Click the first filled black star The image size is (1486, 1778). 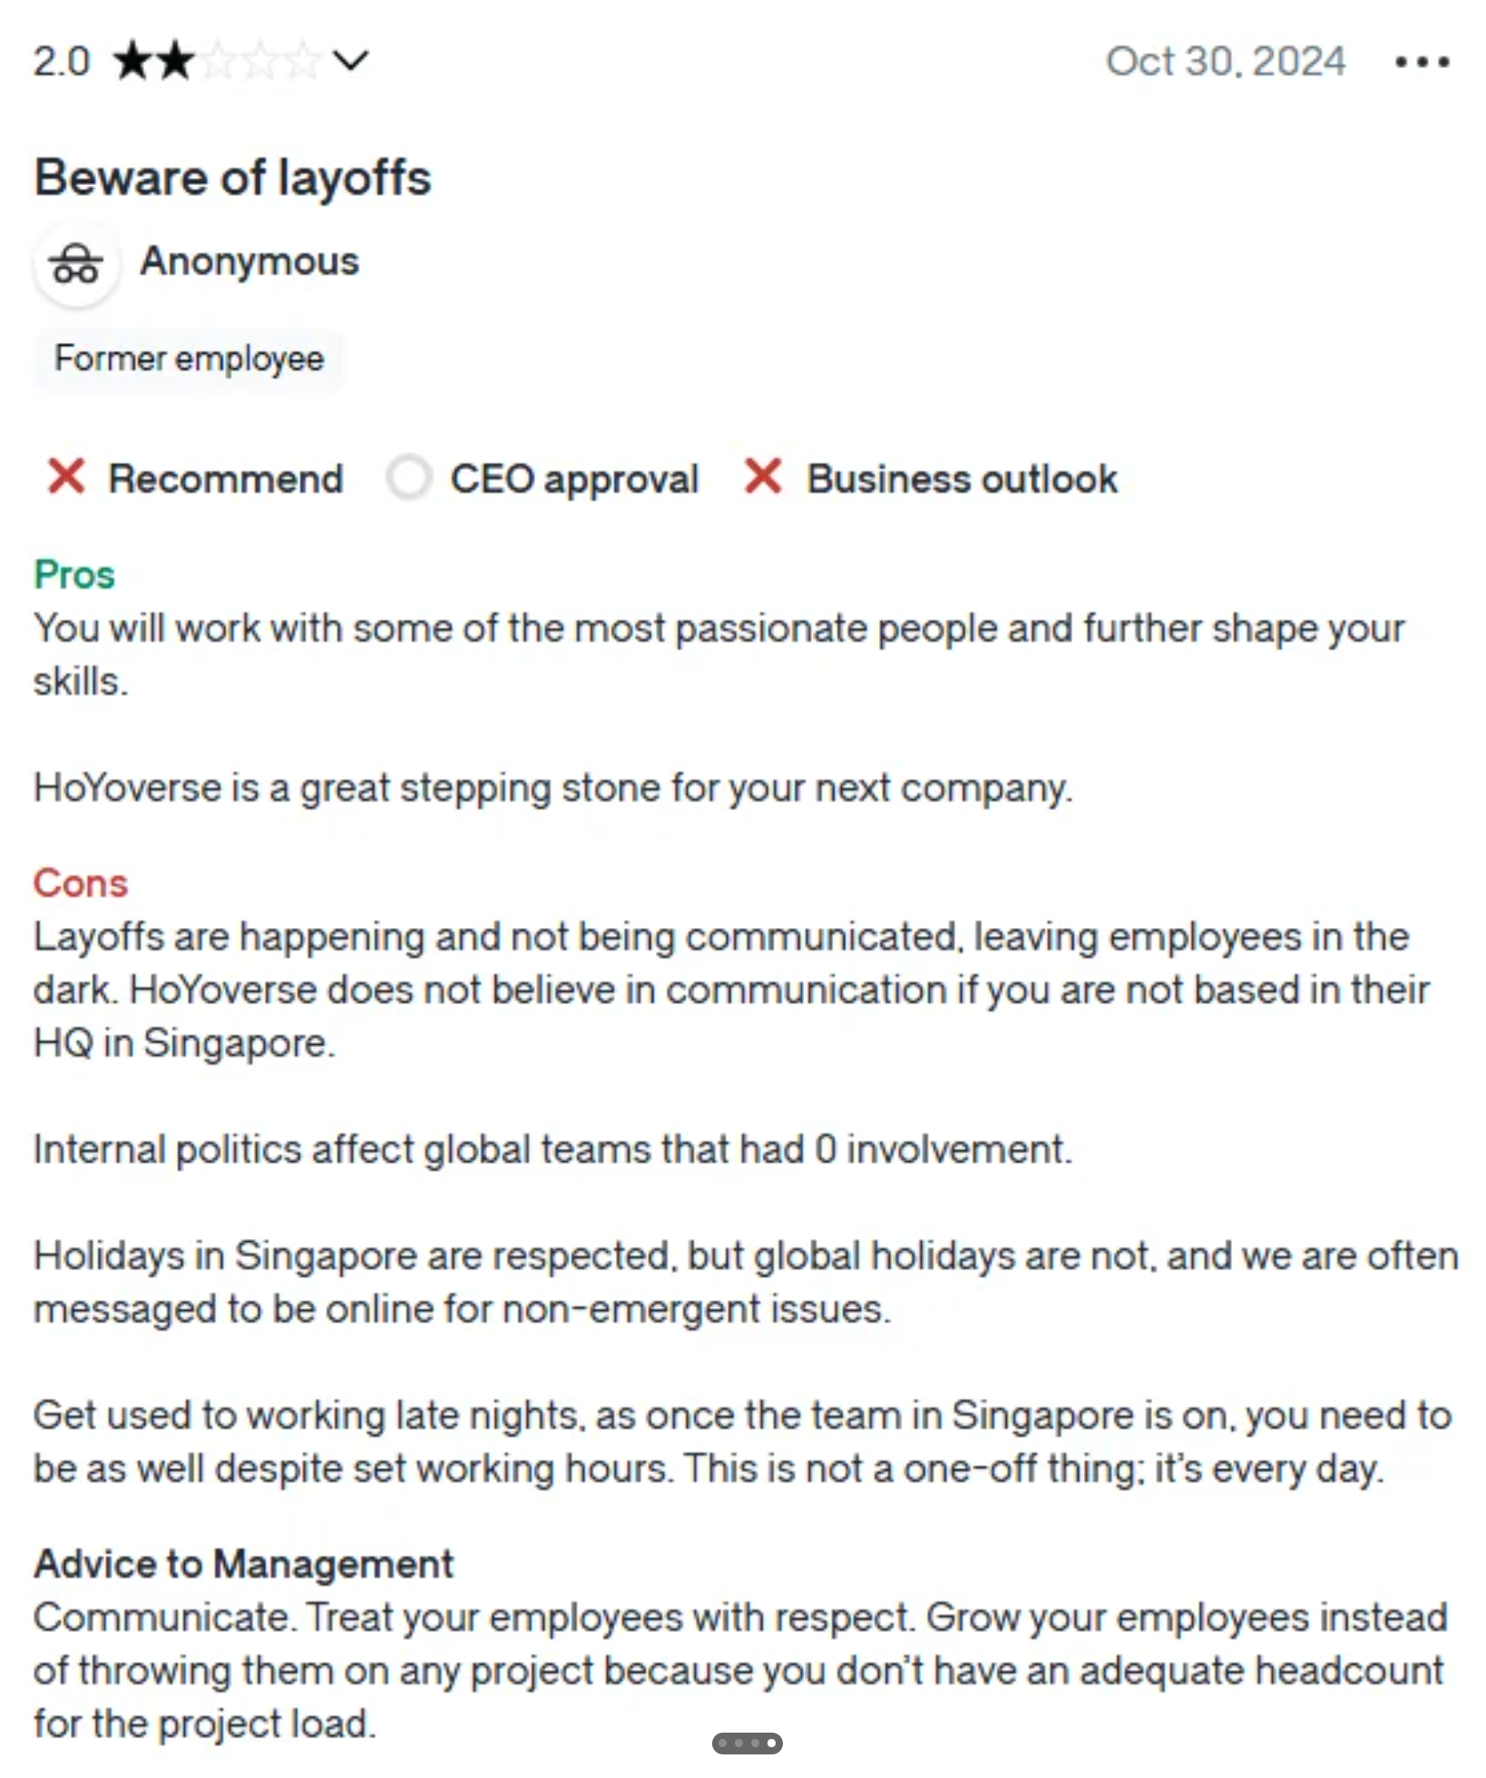pyautogui.click(x=132, y=61)
